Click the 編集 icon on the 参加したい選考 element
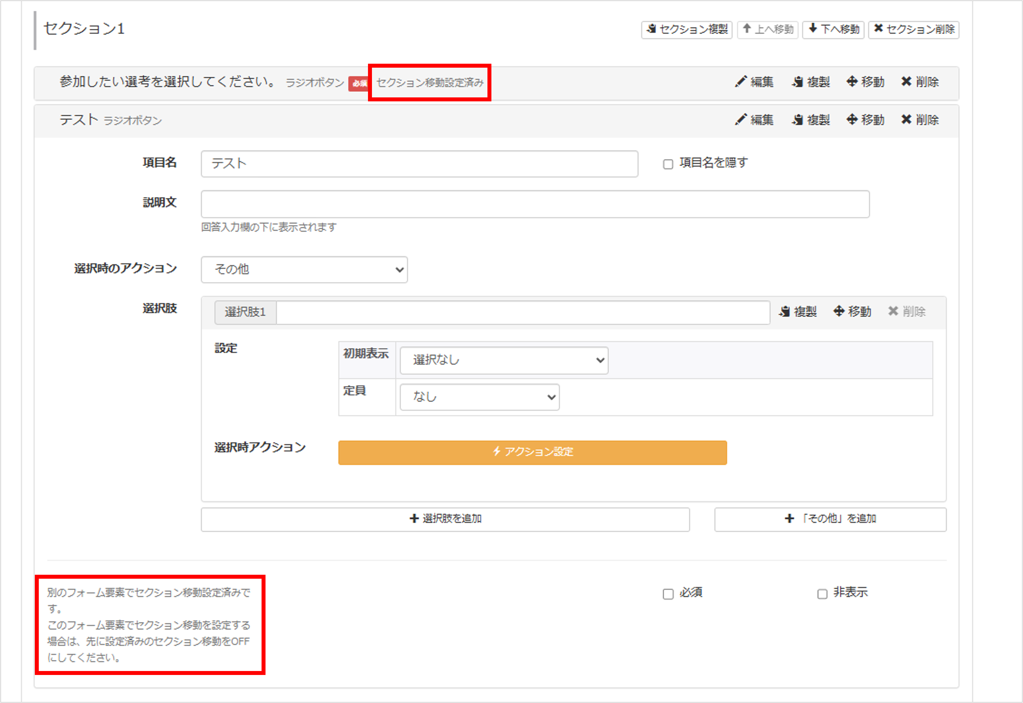Image resolution: width=1023 pixels, height=703 pixels. tap(754, 82)
